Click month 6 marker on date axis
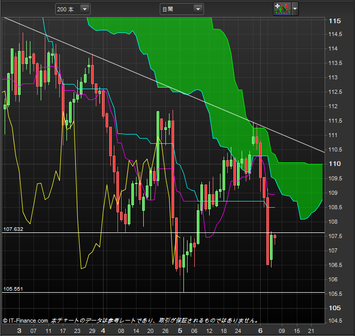 pyautogui.click(x=260, y=330)
